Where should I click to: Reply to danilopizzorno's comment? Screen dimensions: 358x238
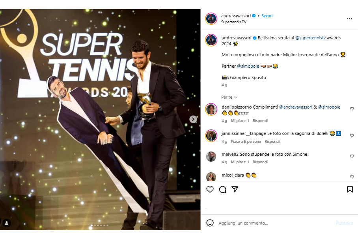(x=260, y=121)
